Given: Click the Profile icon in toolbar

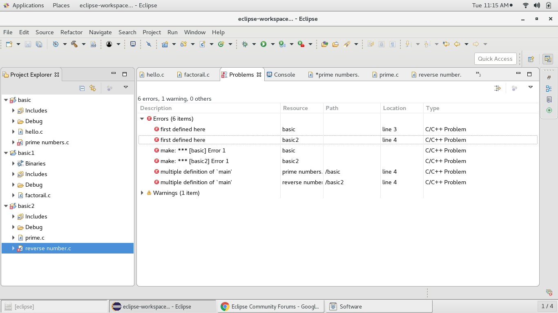Looking at the screenshot, I should 282,44.
